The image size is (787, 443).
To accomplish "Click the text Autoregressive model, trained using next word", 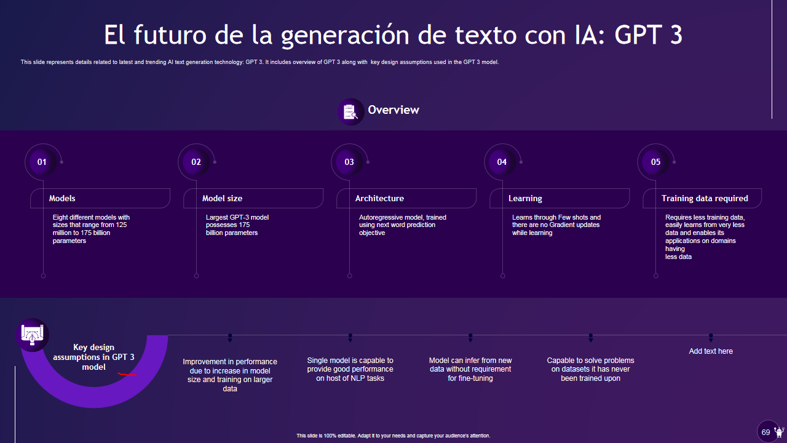I will point(403,225).
